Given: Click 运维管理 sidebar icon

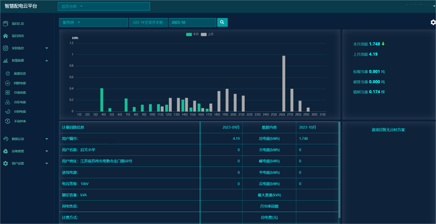Looking at the screenshot, I should click(x=5, y=151).
